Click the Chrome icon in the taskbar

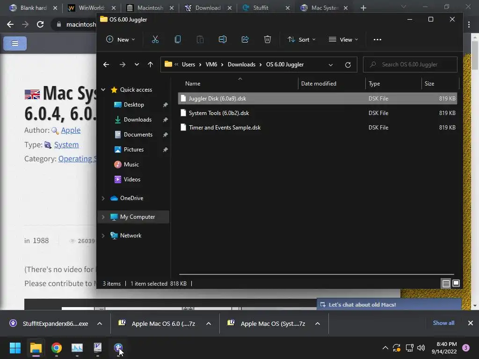57,348
